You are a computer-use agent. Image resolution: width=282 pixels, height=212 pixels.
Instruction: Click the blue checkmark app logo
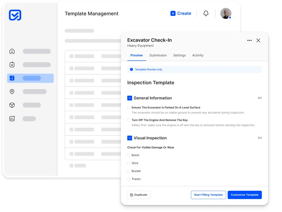click(x=15, y=15)
